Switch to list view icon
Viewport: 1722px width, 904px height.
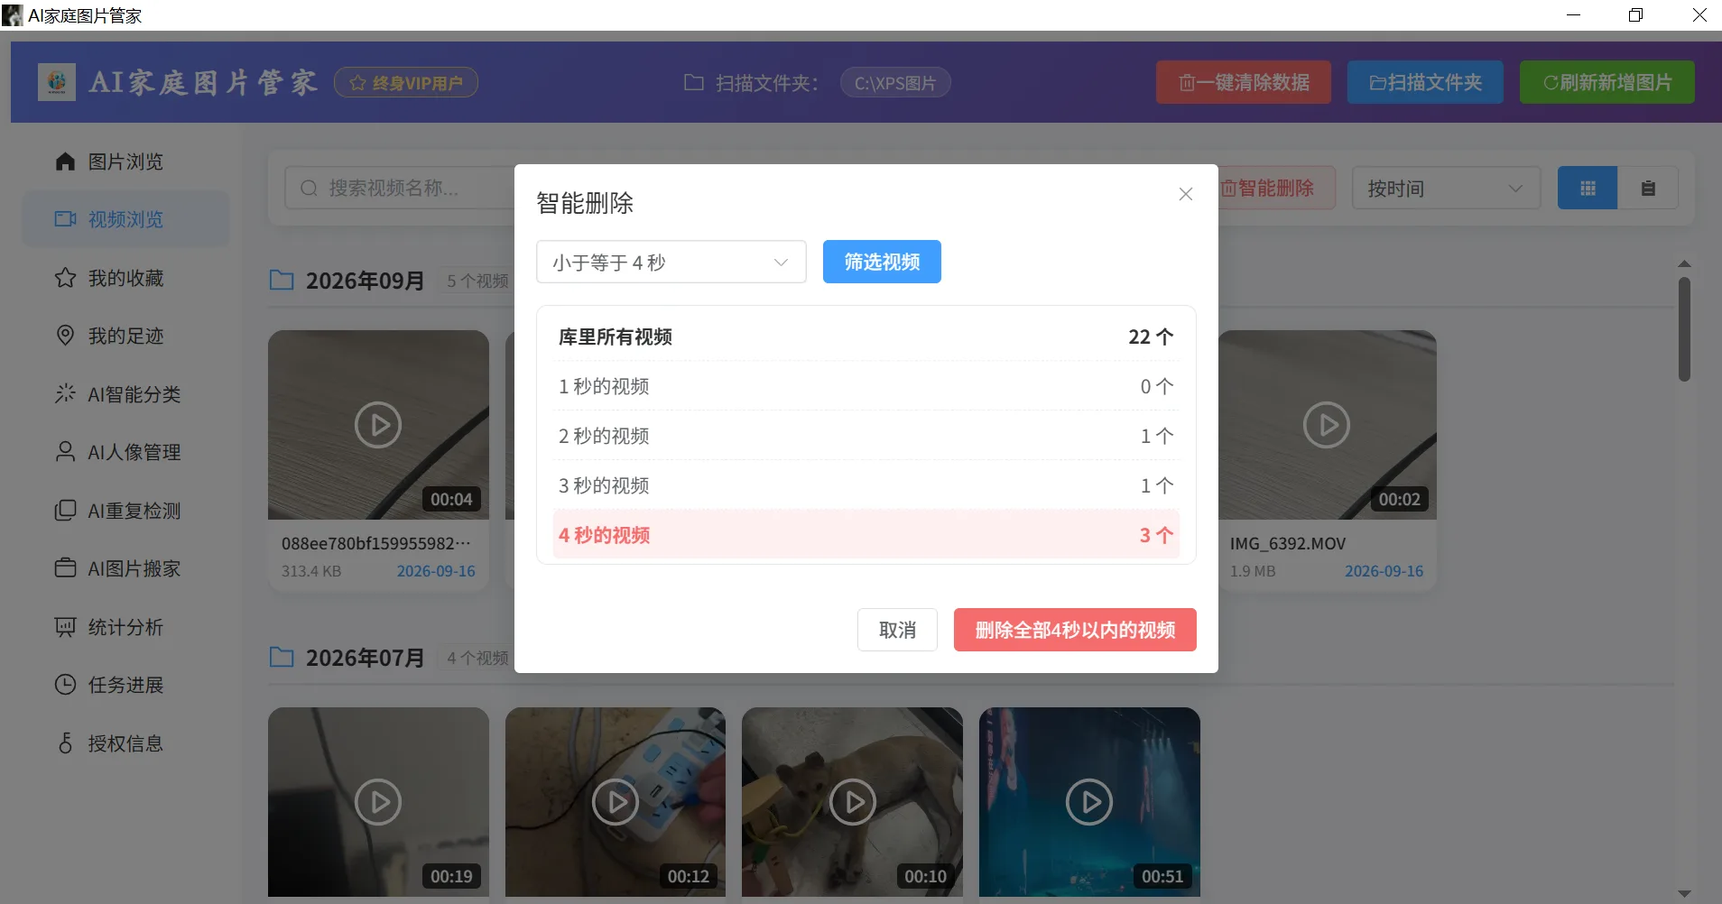(x=1648, y=188)
